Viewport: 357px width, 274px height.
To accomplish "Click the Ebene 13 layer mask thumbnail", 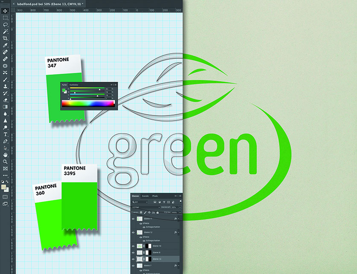I will [x=148, y=259].
